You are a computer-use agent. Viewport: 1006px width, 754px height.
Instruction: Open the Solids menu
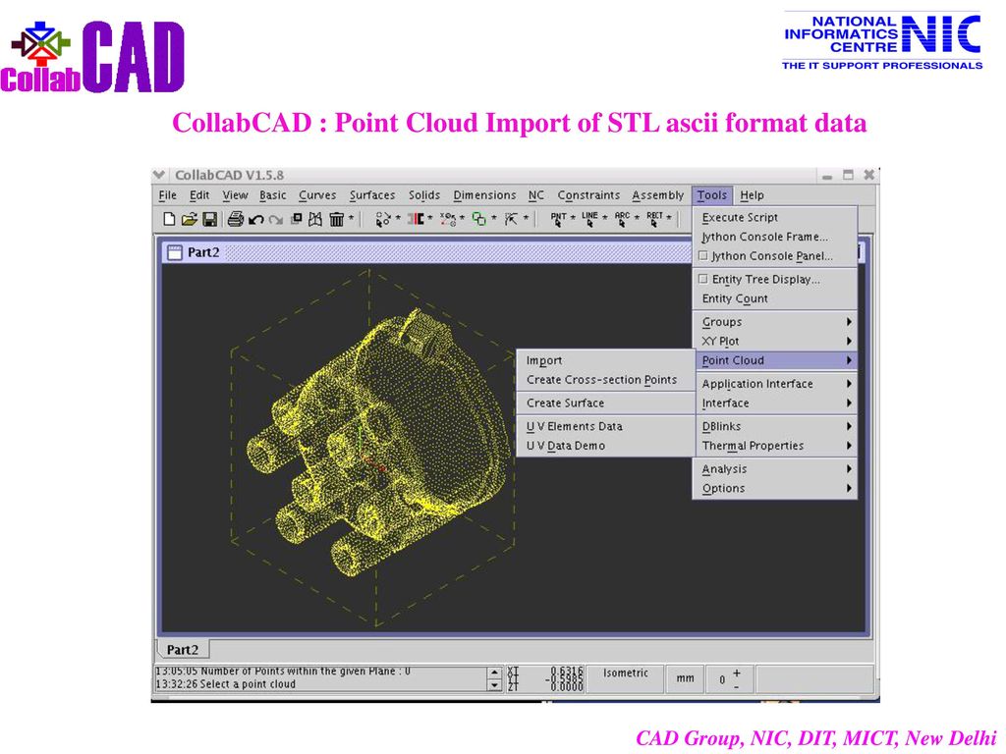tap(424, 195)
